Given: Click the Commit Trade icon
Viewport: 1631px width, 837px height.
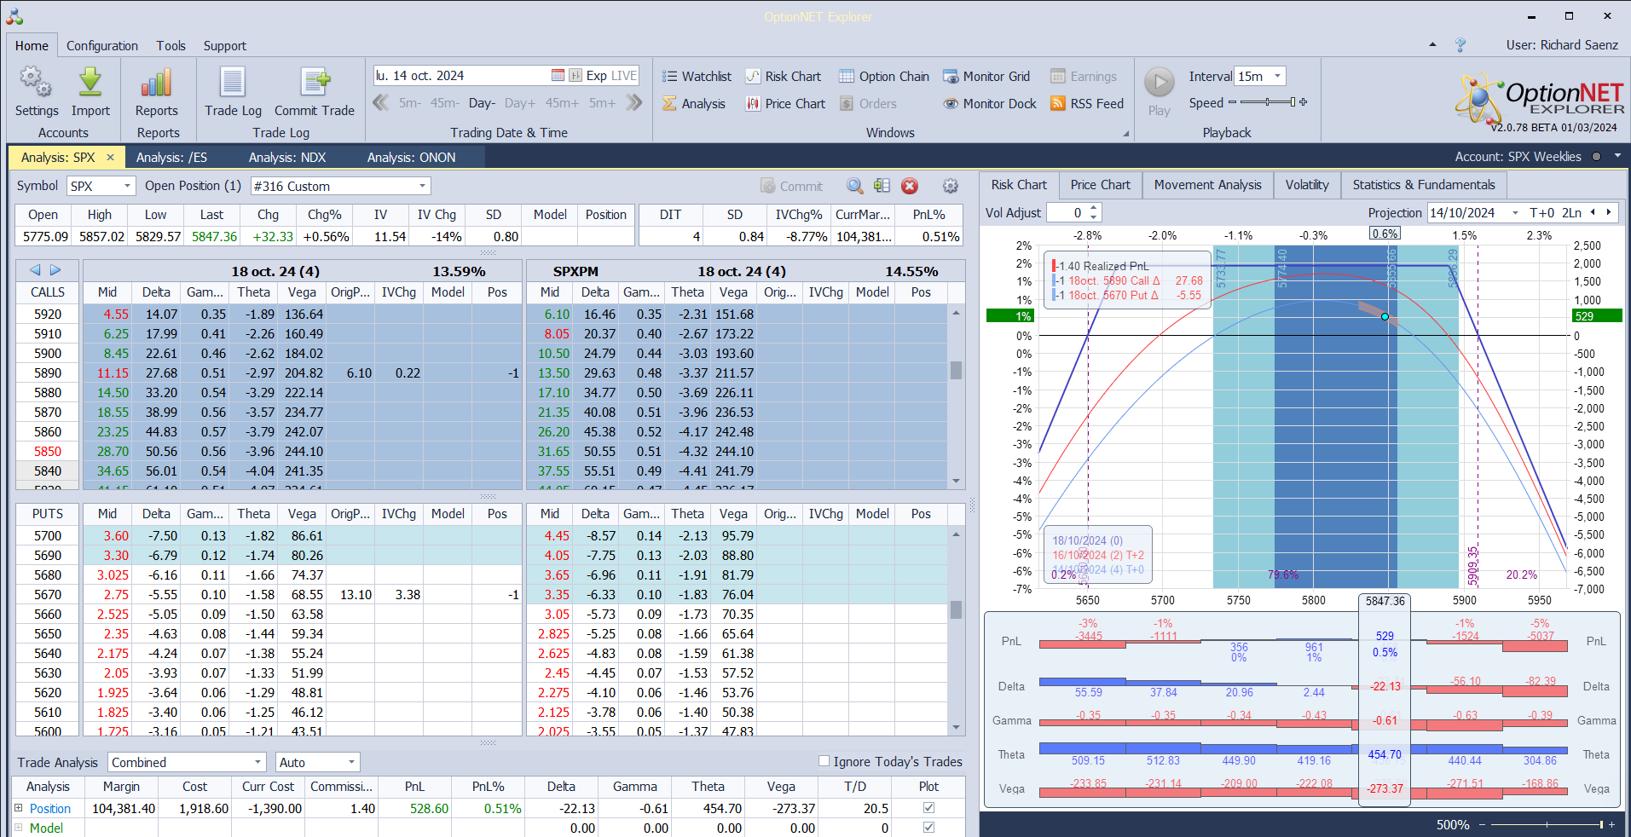Looking at the screenshot, I should click(315, 83).
